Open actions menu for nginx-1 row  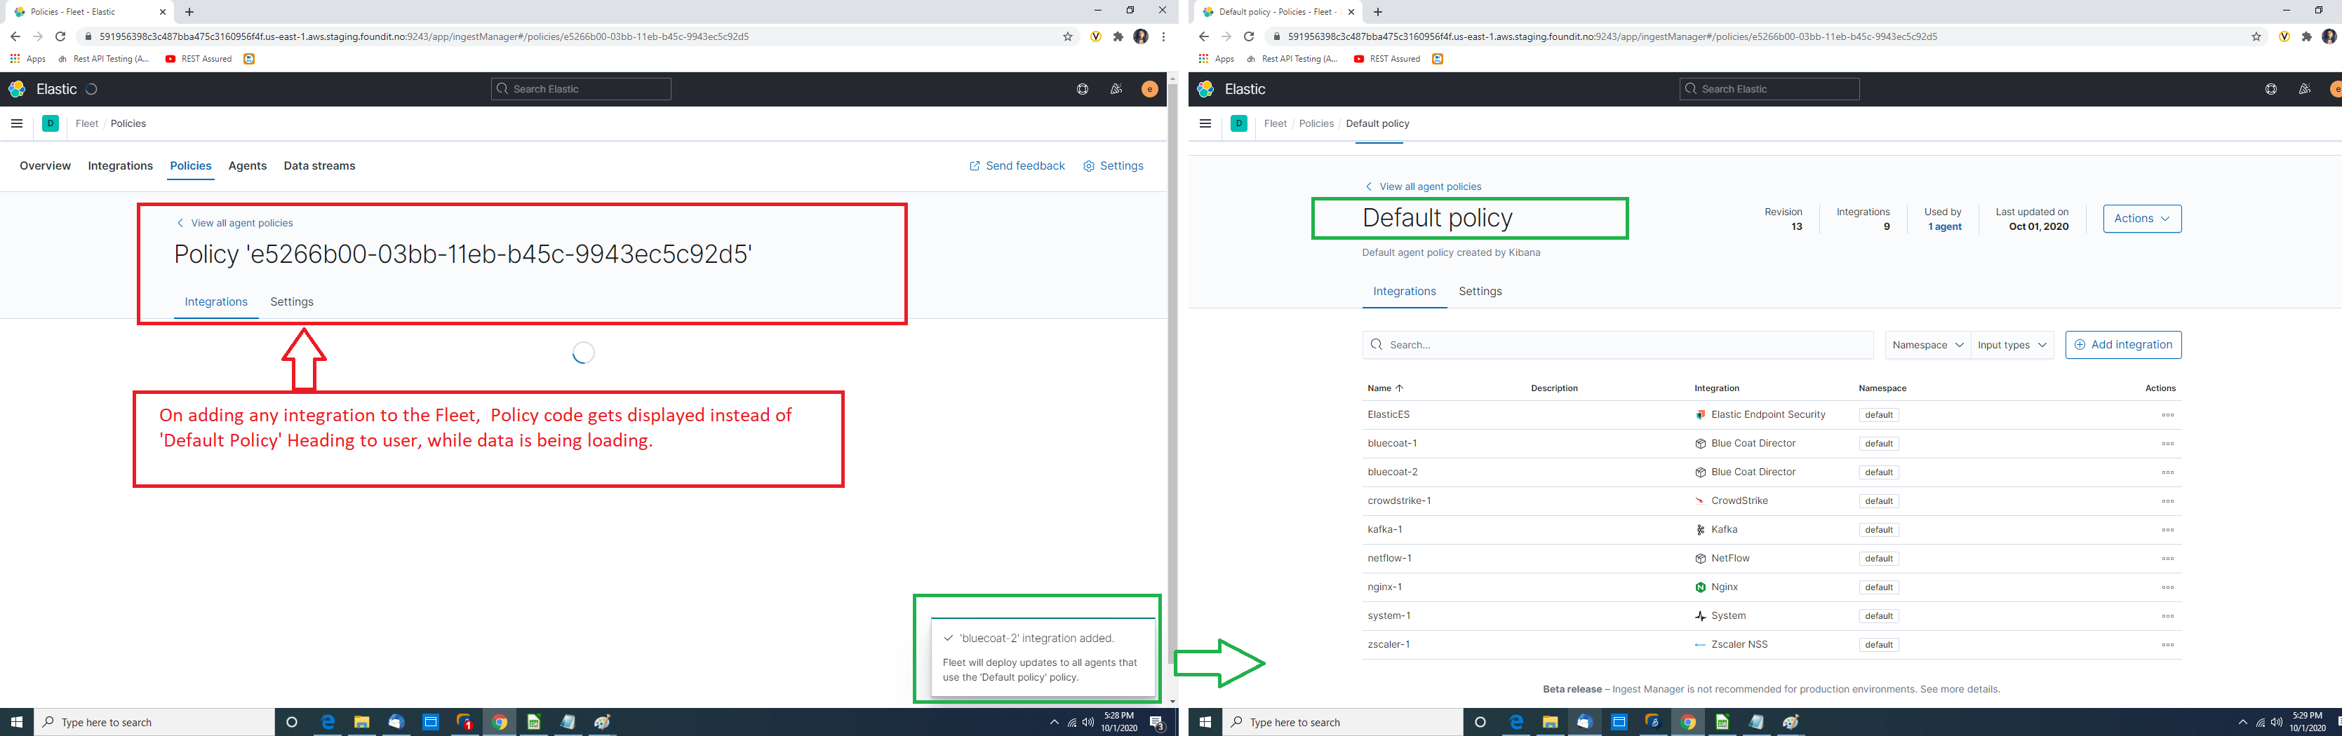pos(2167,588)
